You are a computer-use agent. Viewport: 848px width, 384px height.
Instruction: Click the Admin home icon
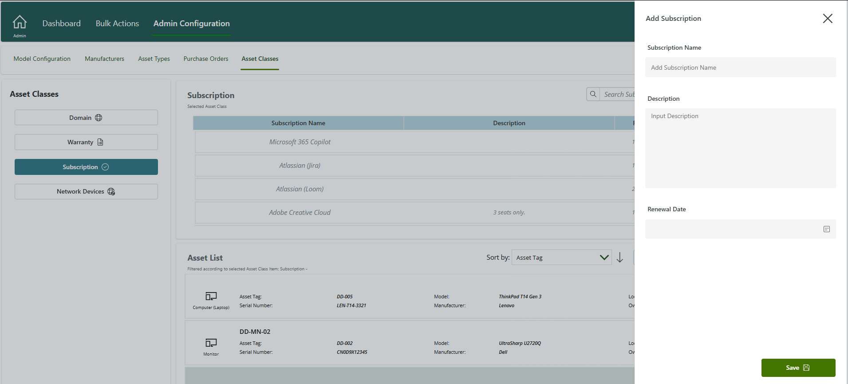pos(20,22)
